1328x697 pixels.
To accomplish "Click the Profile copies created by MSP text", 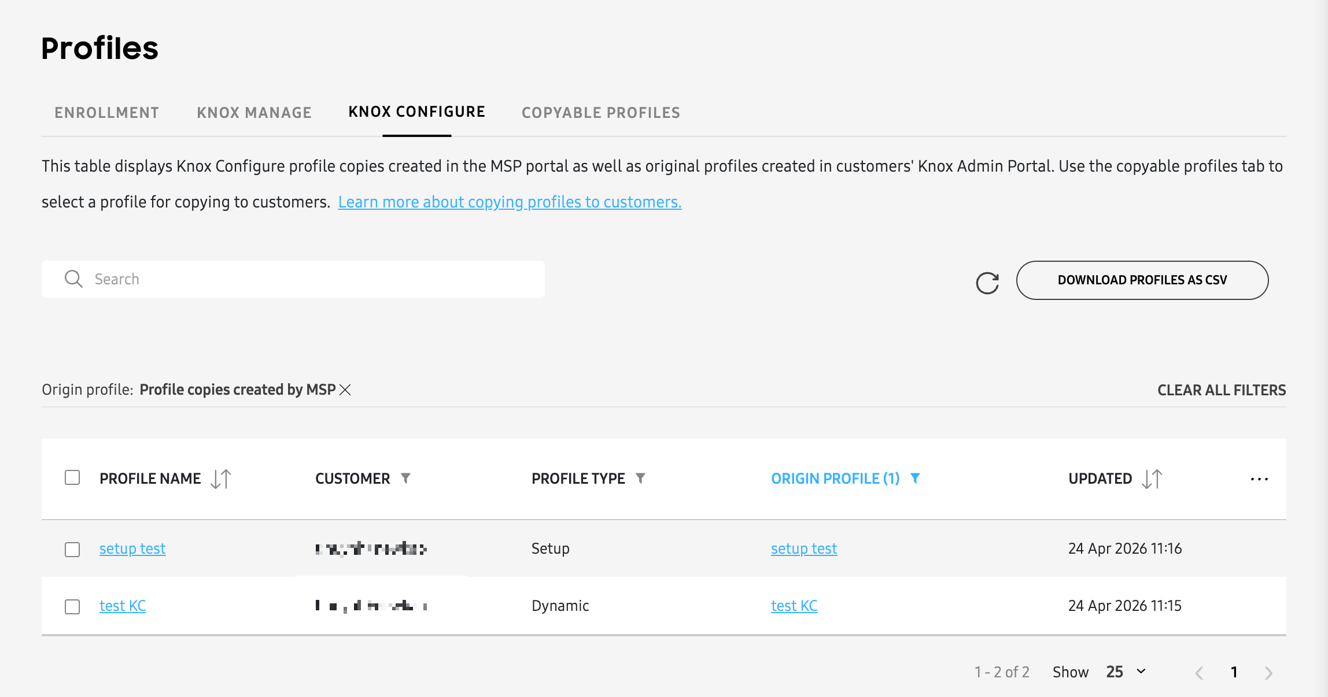I will (x=238, y=390).
